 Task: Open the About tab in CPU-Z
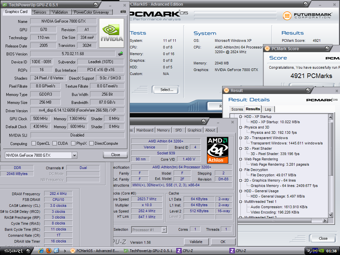point(210,130)
